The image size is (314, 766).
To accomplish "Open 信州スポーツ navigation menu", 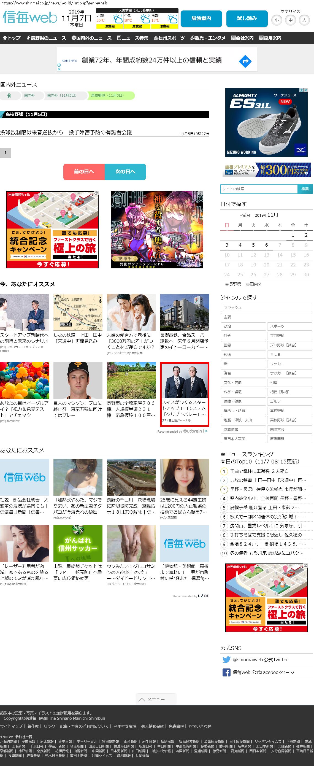I will 169,38.
